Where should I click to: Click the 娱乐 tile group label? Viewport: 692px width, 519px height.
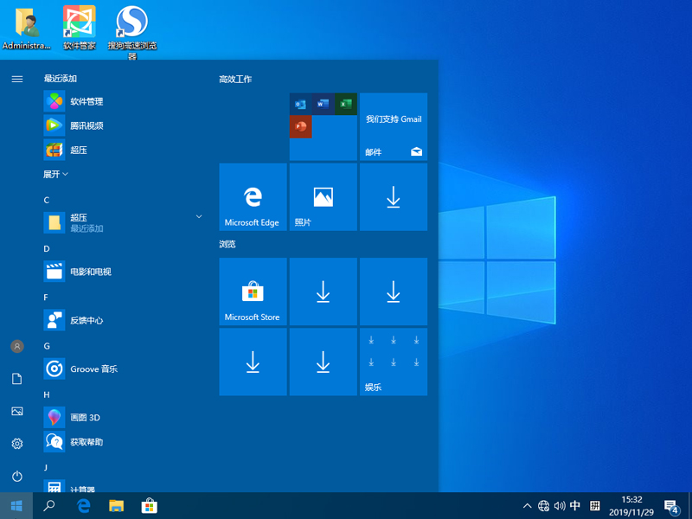point(371,386)
